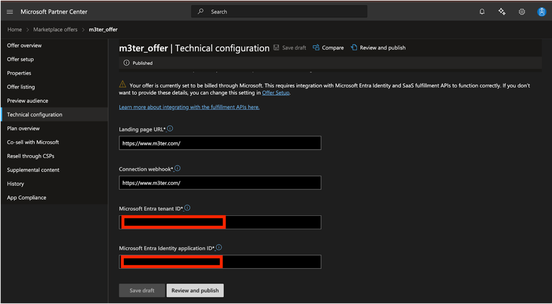
Task: Open Offer setup in sidebar
Action: 54,59
